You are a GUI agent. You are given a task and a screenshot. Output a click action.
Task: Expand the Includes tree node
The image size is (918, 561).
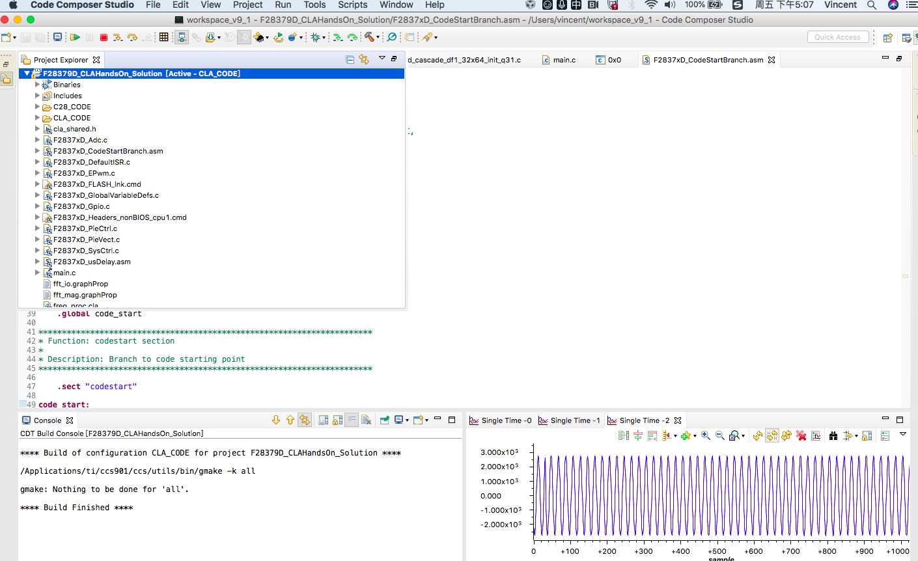[x=37, y=96]
